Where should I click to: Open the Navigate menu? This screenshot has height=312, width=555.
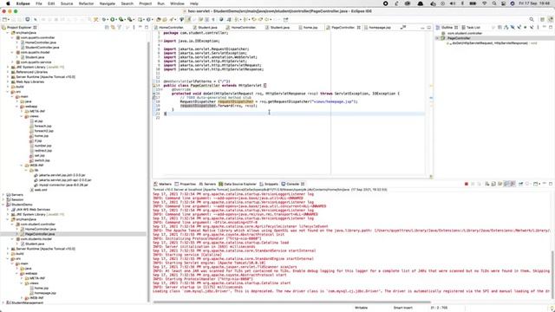coord(108,3)
